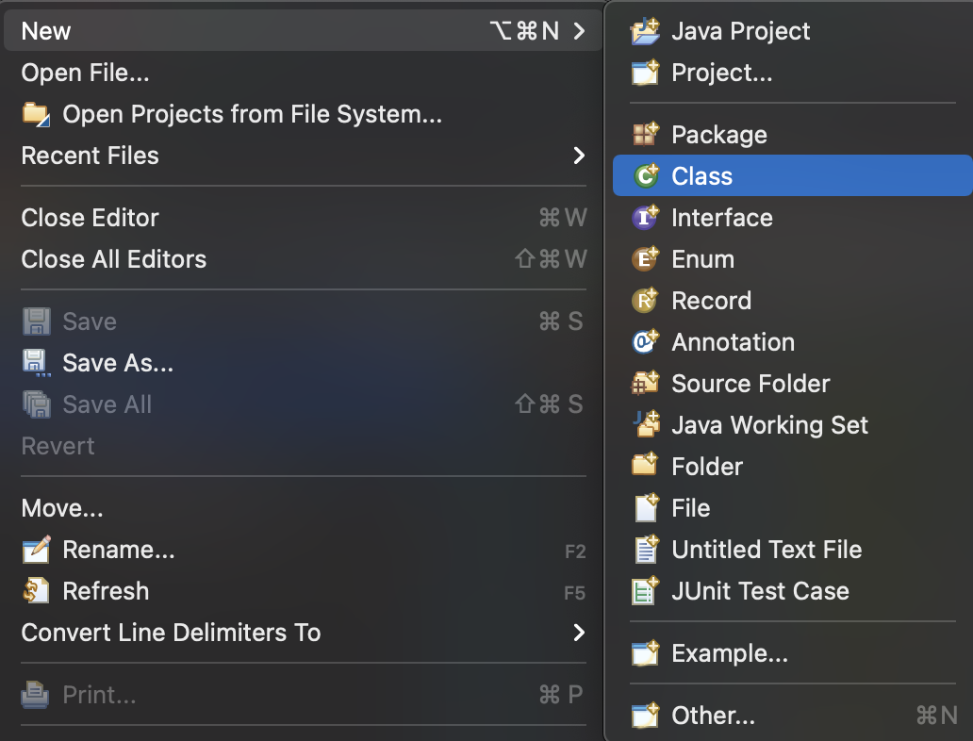The height and width of the screenshot is (741, 973).
Task: Click the Enum icon
Action: pos(646,259)
